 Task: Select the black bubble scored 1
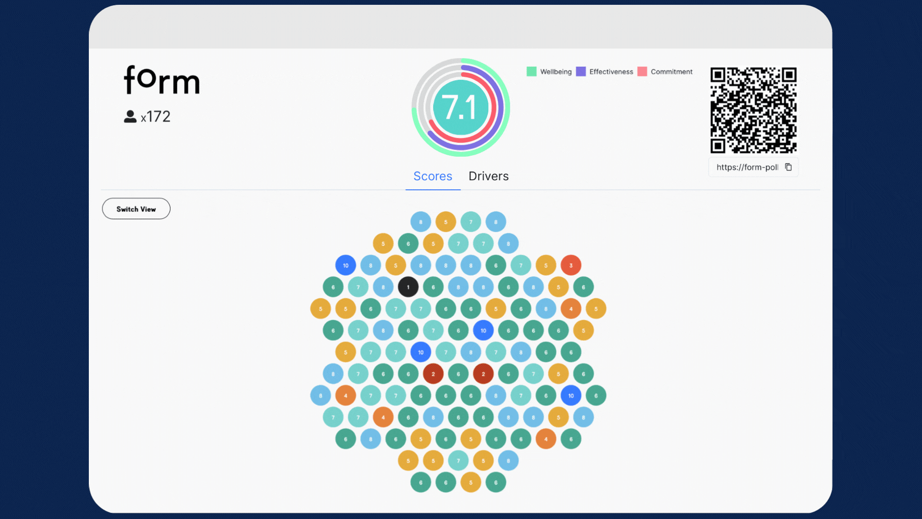408,287
